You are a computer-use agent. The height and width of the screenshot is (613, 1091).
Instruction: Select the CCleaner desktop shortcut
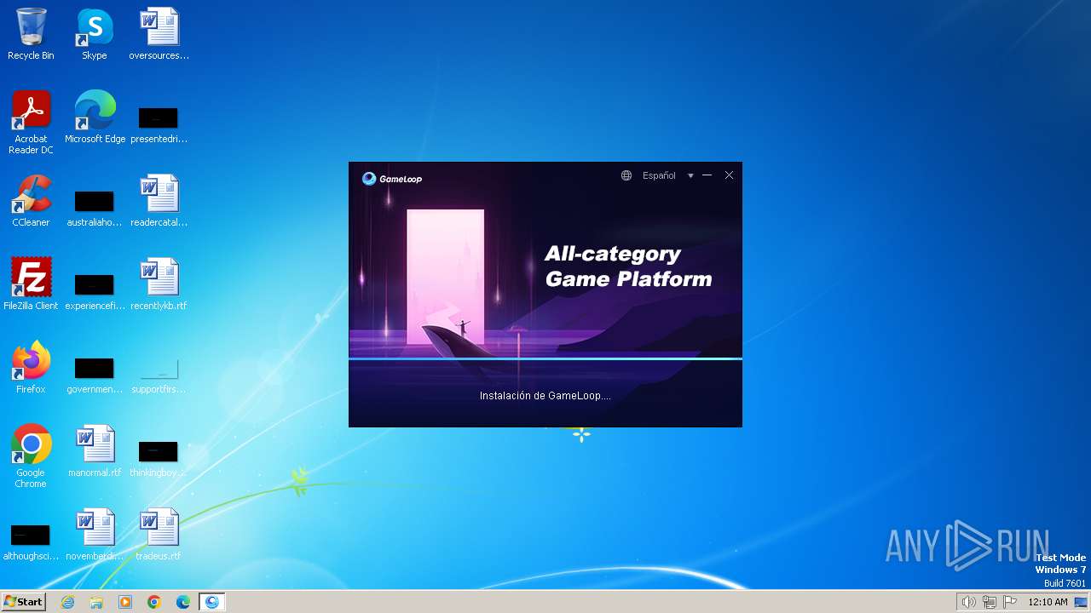31,201
